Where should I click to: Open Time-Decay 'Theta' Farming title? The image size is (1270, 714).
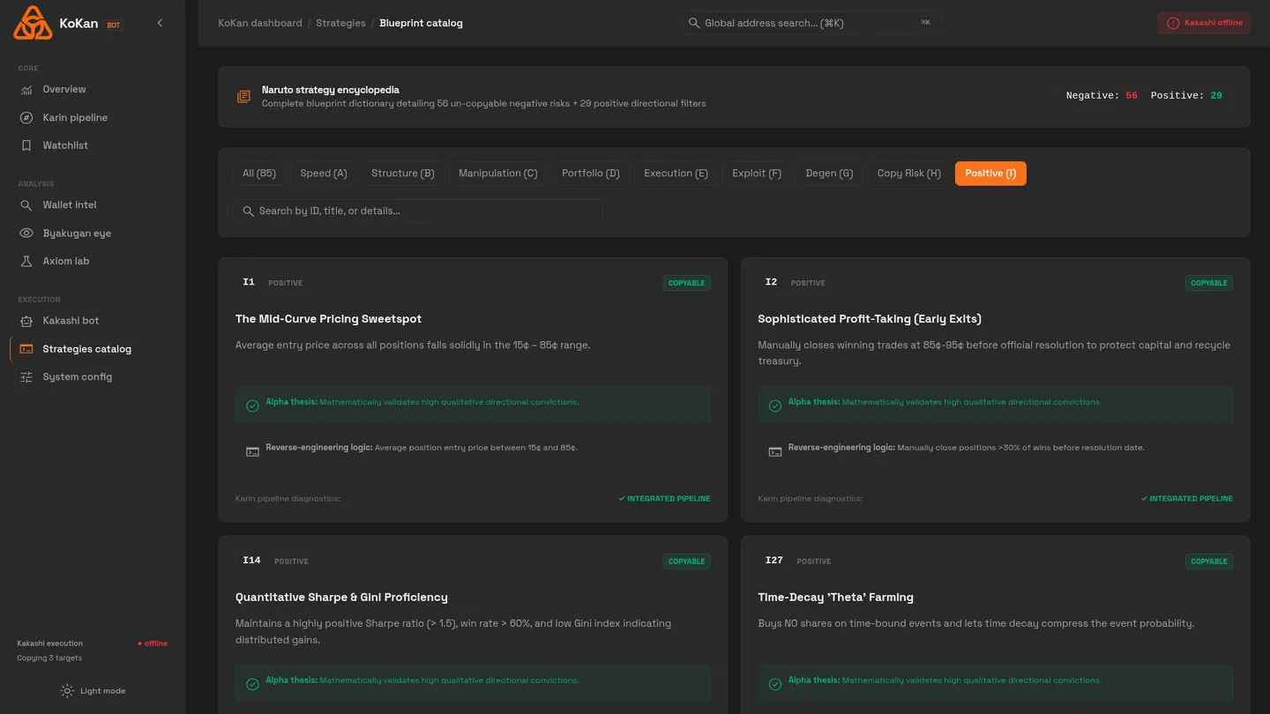pyautogui.click(x=835, y=598)
